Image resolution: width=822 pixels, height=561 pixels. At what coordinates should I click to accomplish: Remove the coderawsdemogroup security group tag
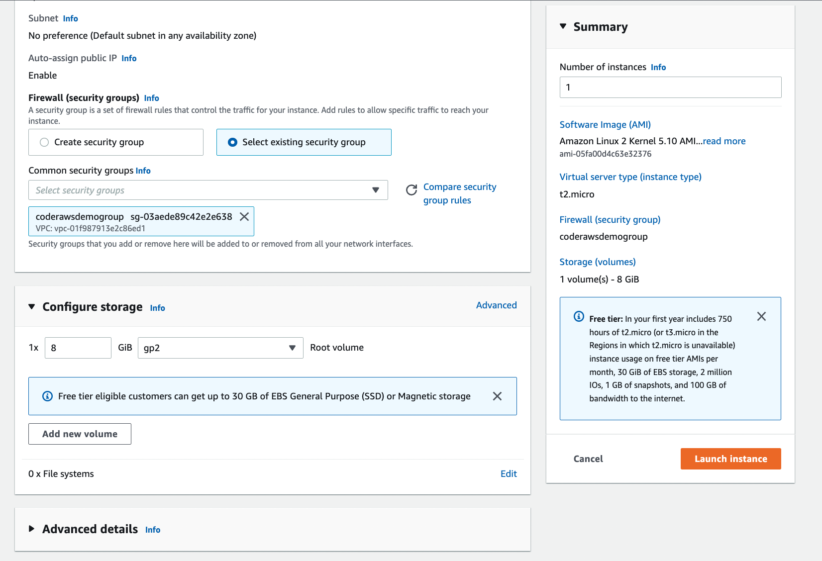tap(244, 217)
